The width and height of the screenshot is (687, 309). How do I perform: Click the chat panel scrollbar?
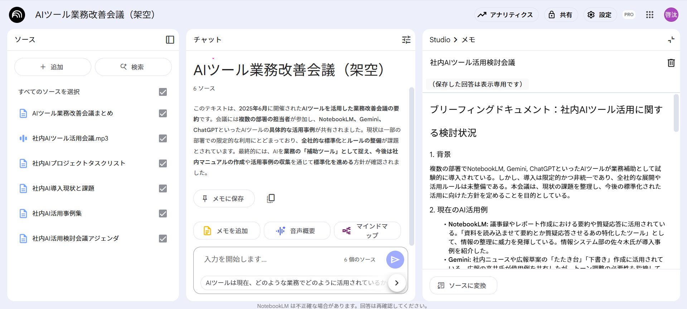coord(412,166)
